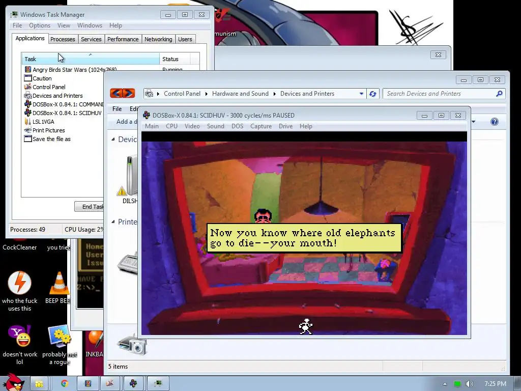Open Task Manager Options menu
The height and width of the screenshot is (391, 521).
pyautogui.click(x=40, y=25)
